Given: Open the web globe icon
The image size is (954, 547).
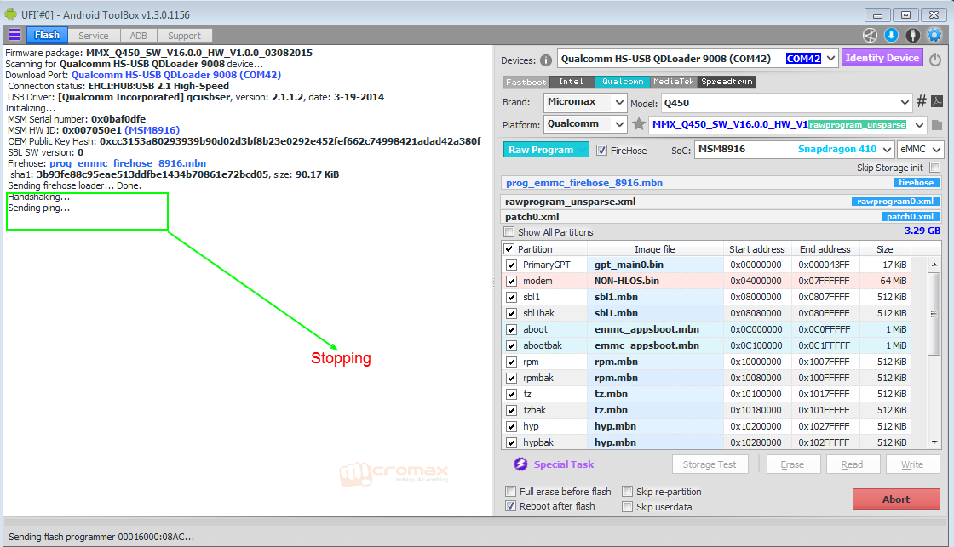Looking at the screenshot, I should tap(870, 35).
